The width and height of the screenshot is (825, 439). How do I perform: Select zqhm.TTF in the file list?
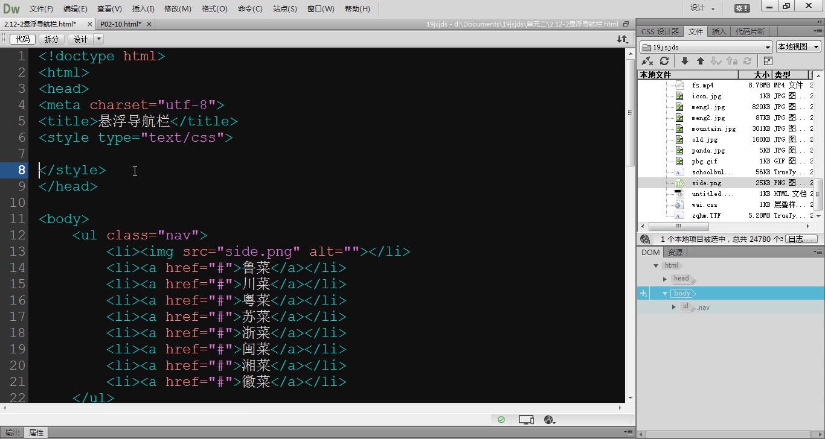coord(706,215)
